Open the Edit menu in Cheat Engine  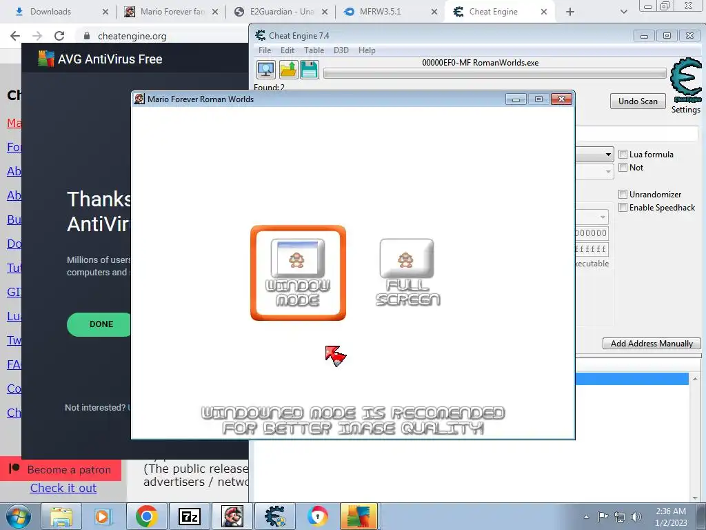coord(288,50)
